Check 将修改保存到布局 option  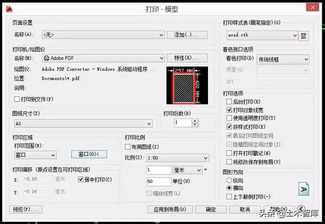pos(229,161)
